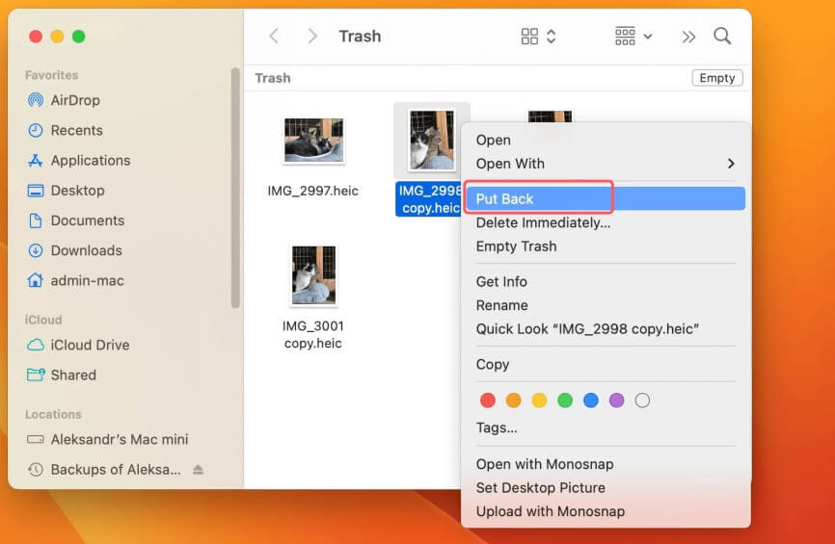Choose Open from context menu

coord(493,140)
